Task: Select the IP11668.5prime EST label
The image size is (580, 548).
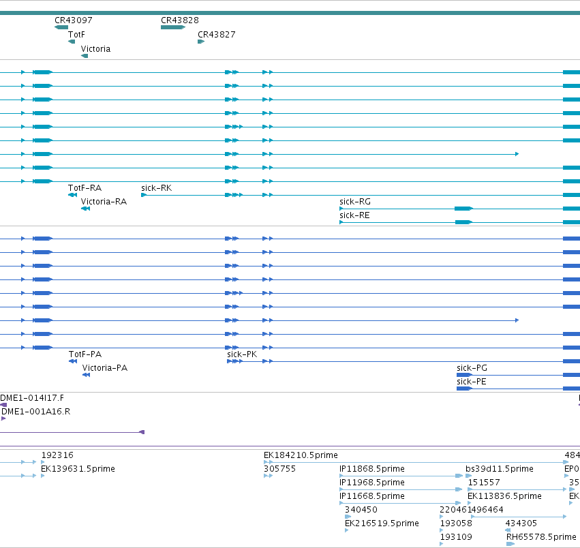Action: 371,496
